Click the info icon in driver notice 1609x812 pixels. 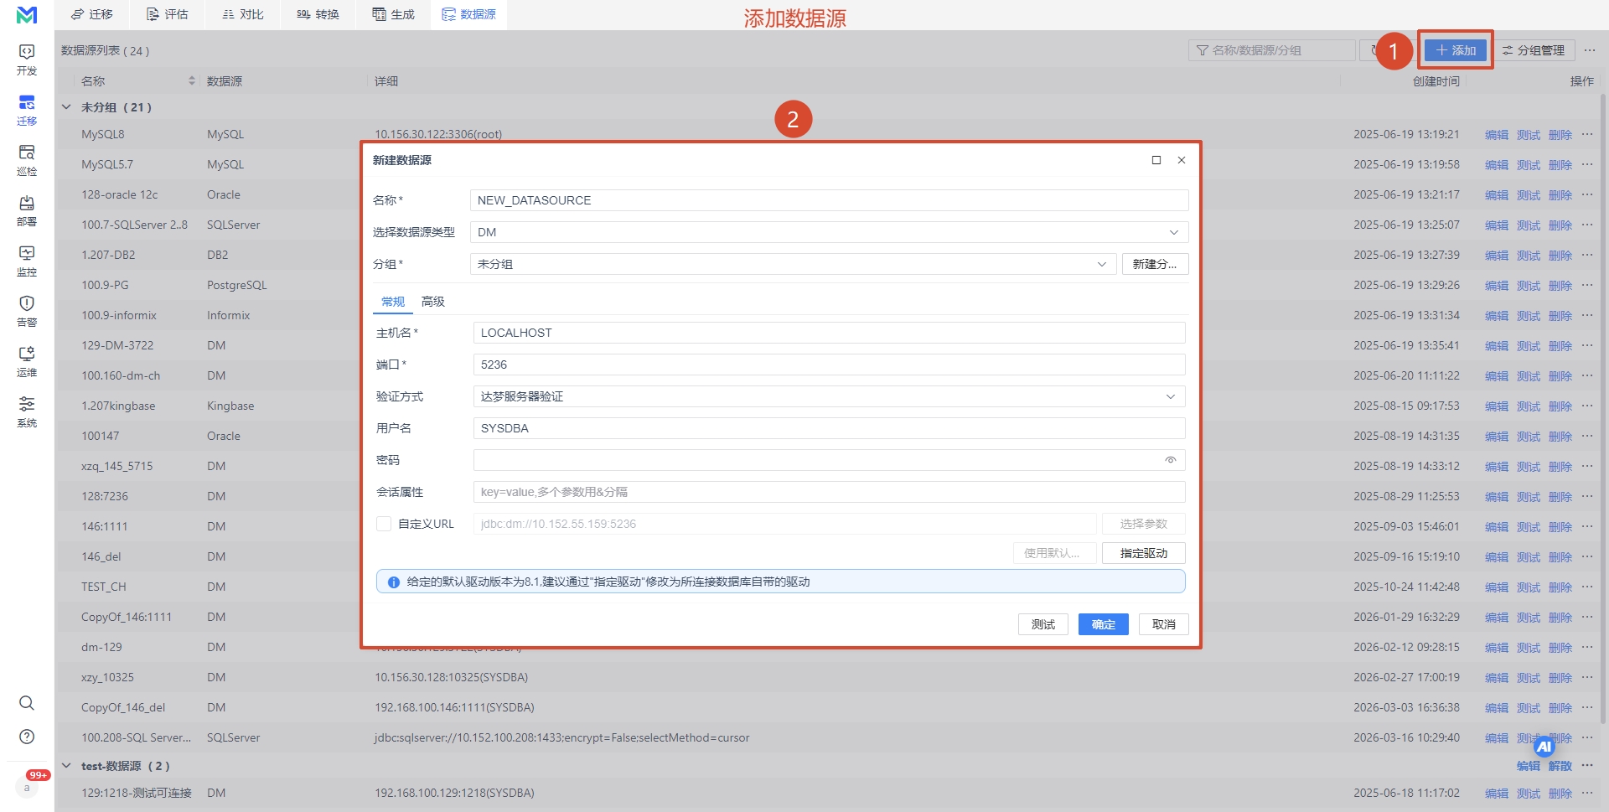[x=393, y=582]
